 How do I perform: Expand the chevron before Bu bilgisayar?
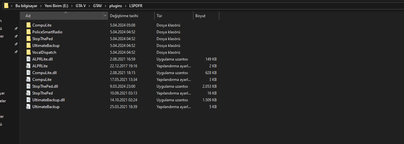(12, 6)
